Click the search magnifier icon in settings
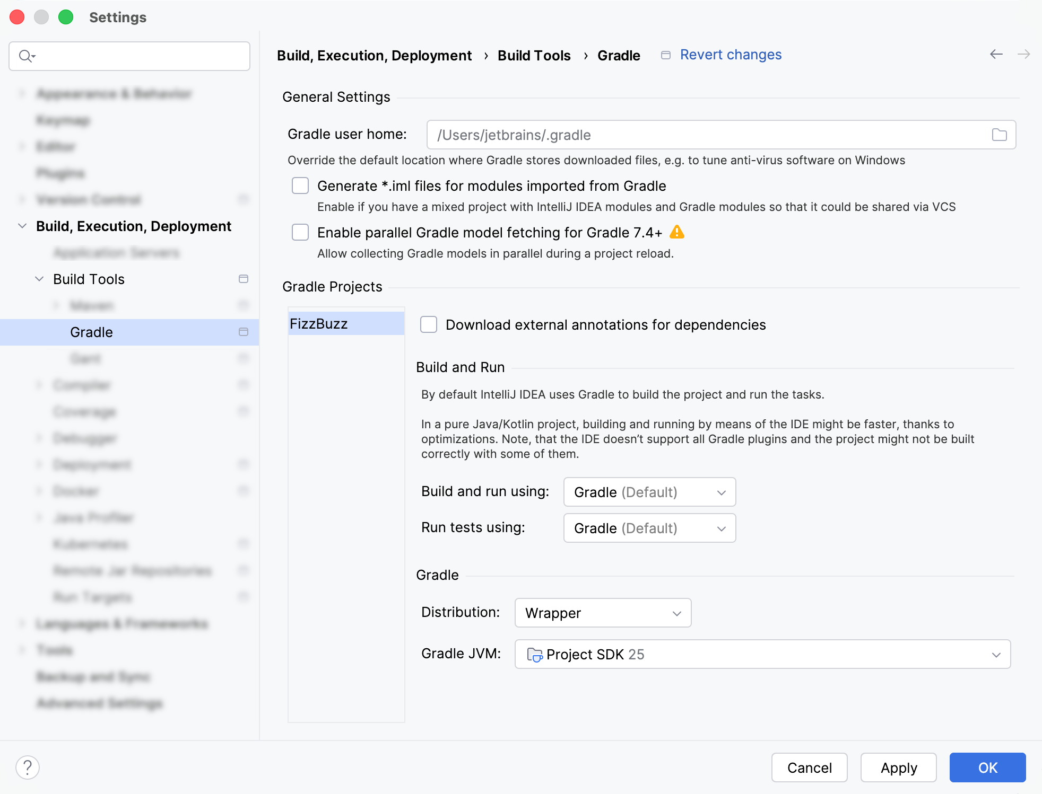 tap(27, 56)
